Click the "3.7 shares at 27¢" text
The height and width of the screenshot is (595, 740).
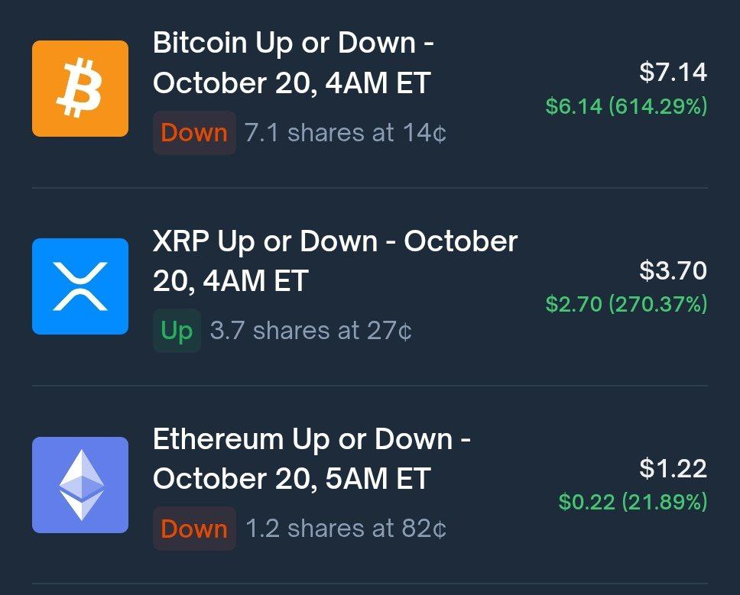[310, 331]
